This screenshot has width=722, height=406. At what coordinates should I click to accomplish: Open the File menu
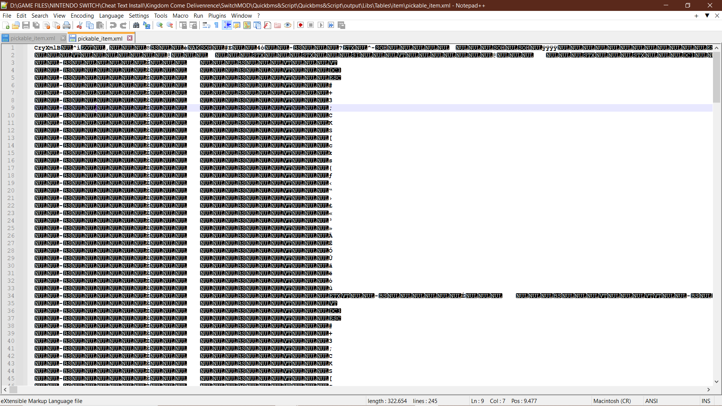click(x=7, y=15)
